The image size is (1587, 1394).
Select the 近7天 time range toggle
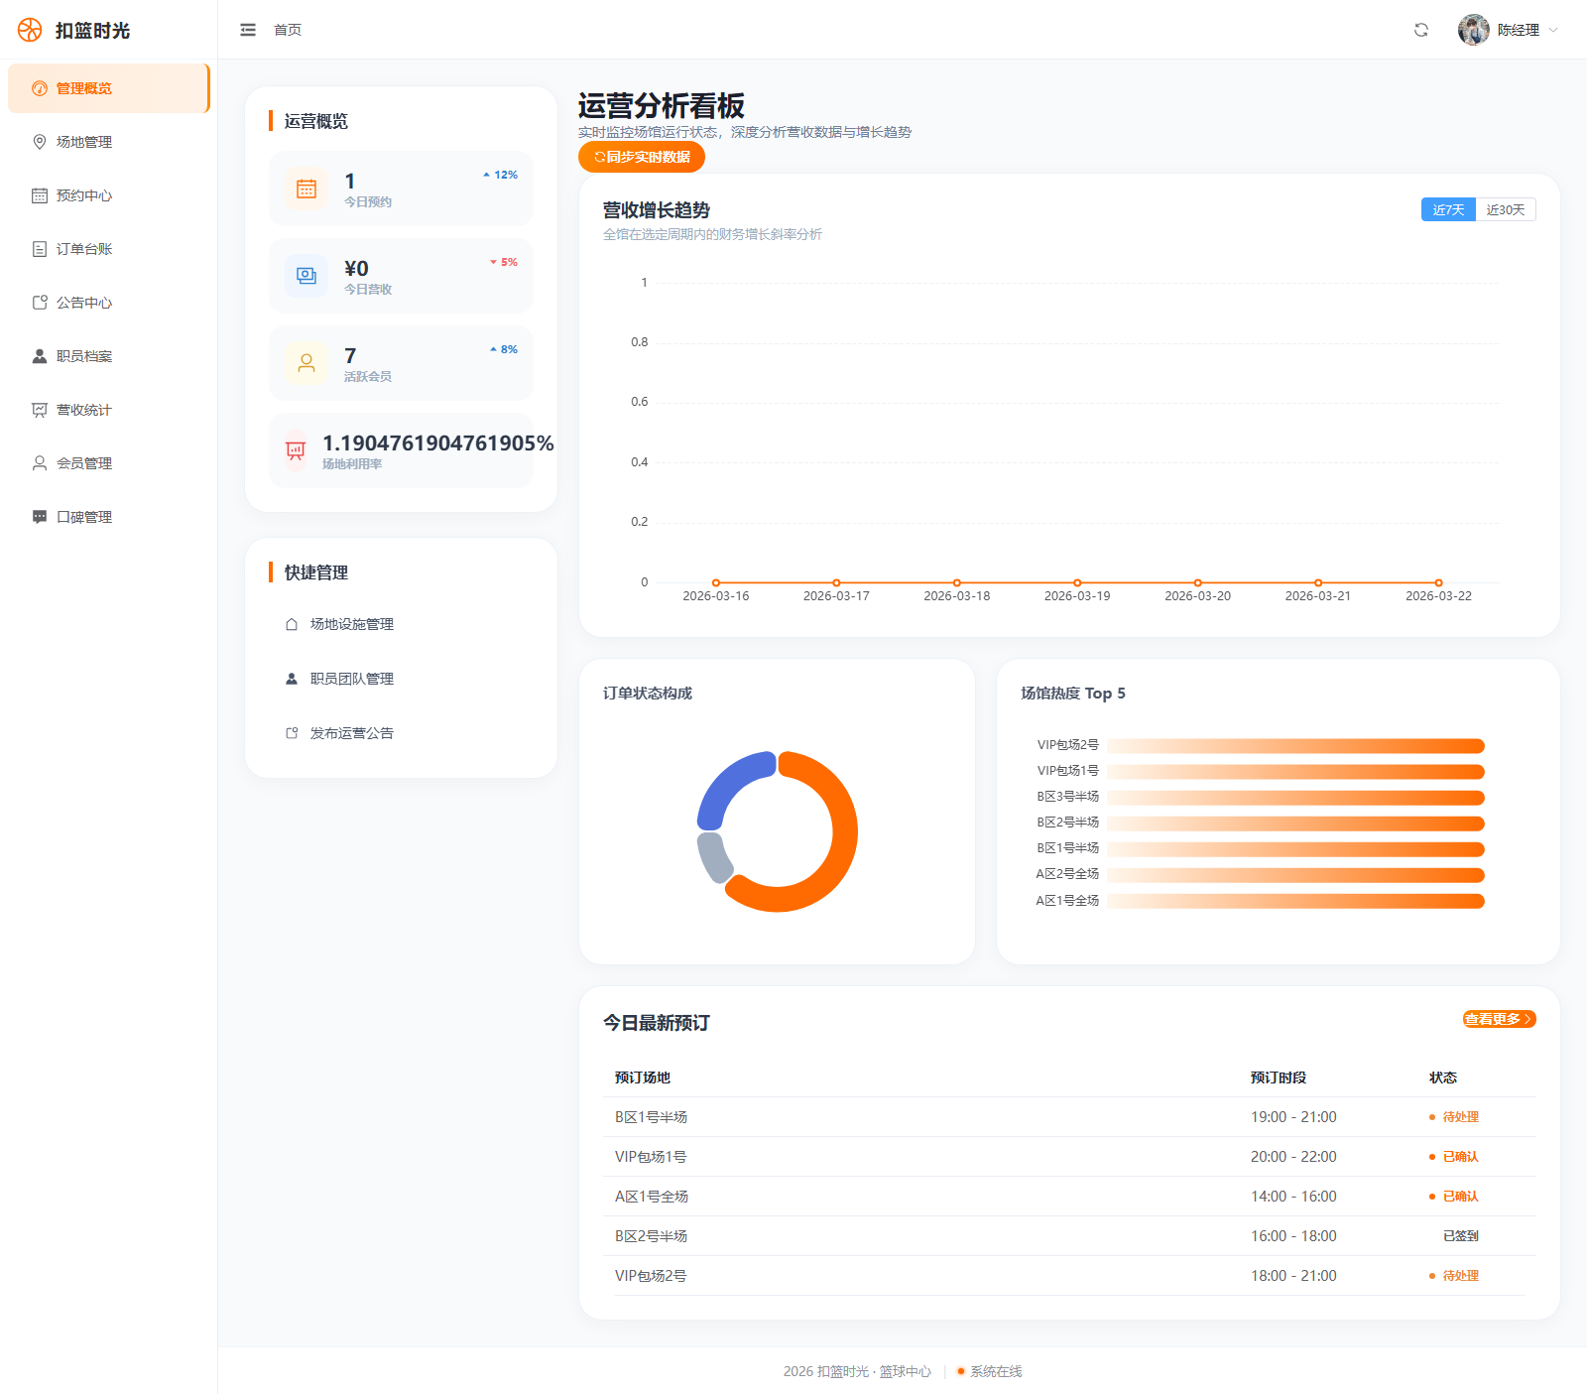click(1448, 209)
